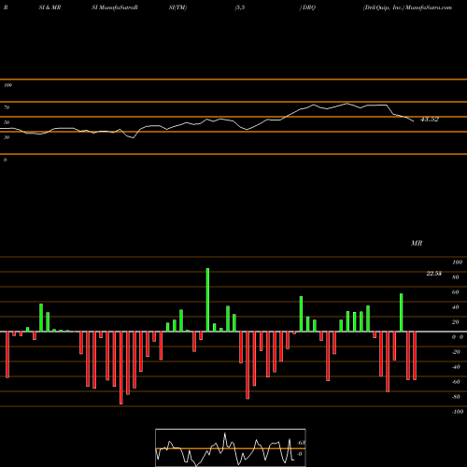
Task: Click the DRQ ticker text in header
Action: pos(309,7)
